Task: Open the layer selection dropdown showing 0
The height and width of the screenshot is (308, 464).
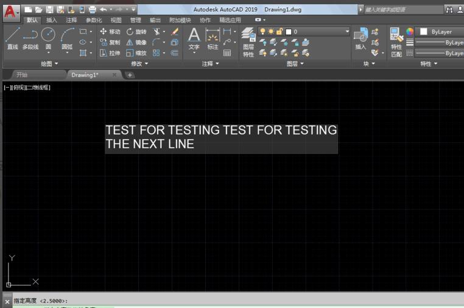Action: click(x=304, y=32)
